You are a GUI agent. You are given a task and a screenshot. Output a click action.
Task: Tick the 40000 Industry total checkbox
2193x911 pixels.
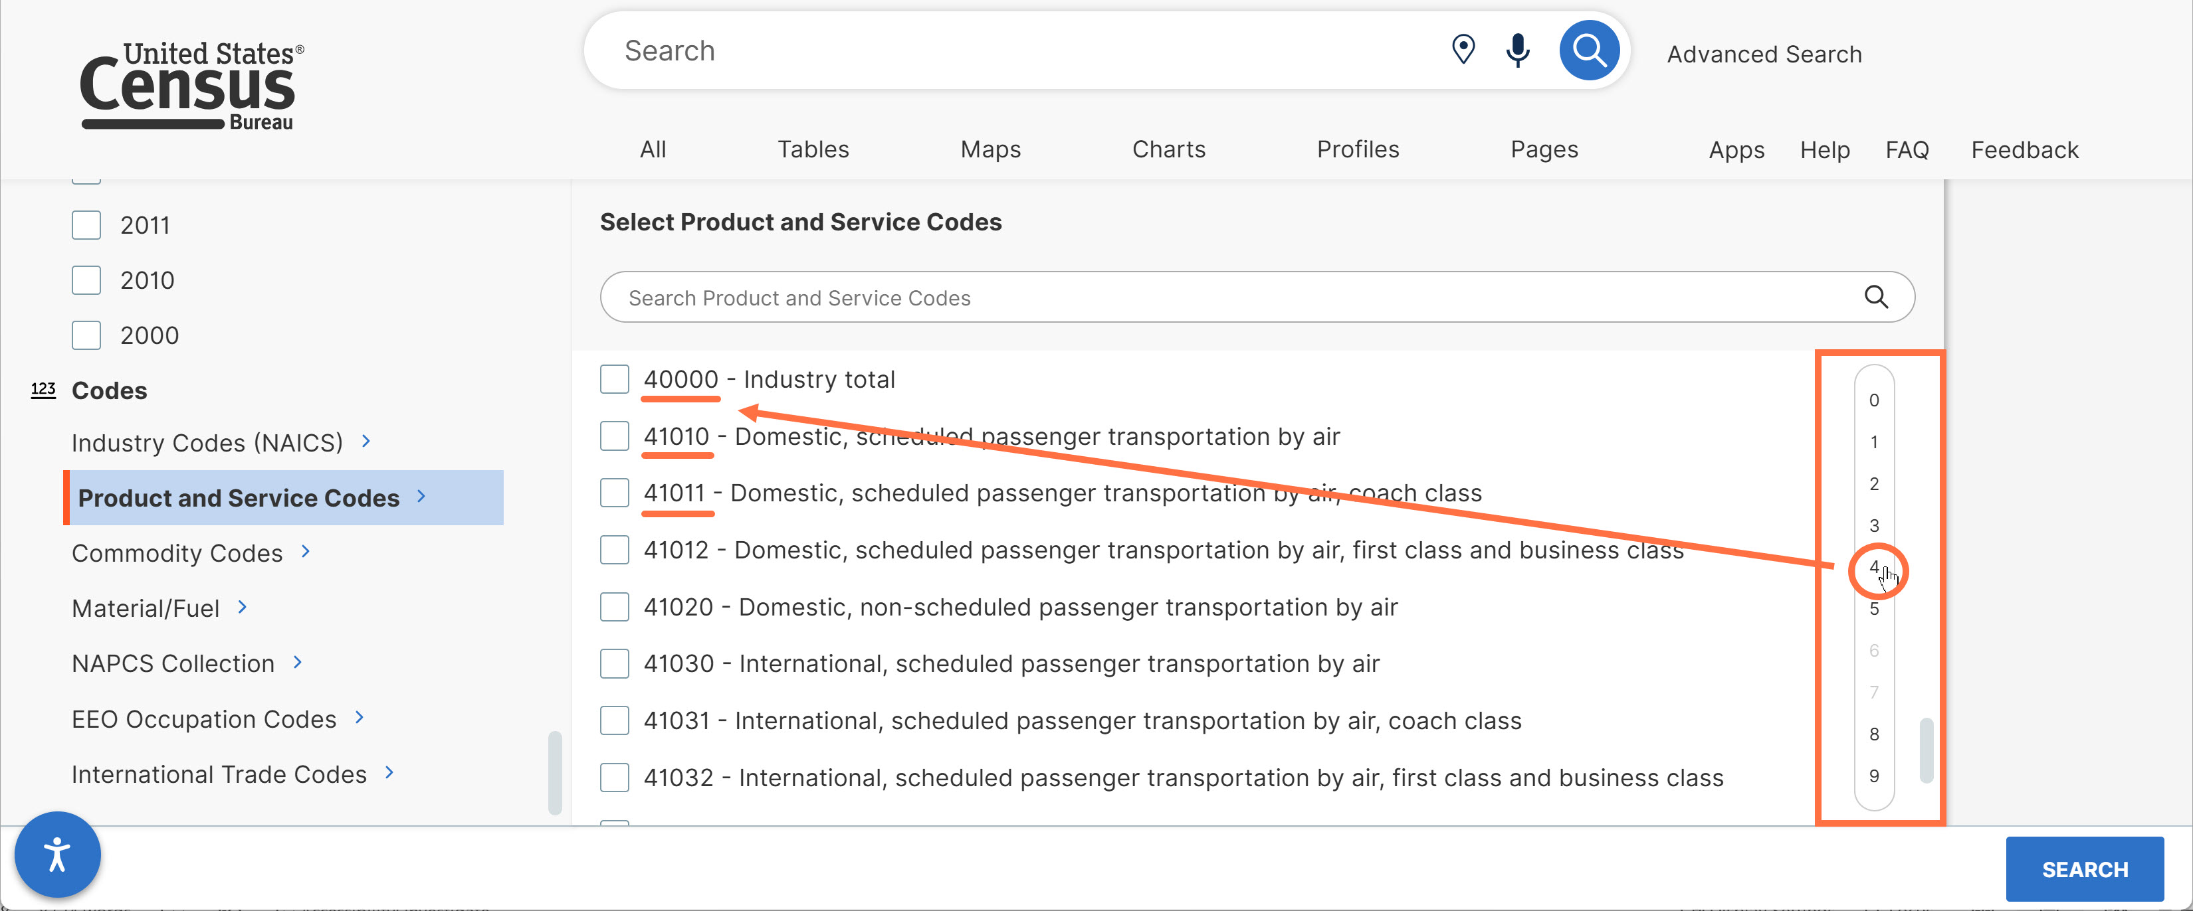pos(614,379)
